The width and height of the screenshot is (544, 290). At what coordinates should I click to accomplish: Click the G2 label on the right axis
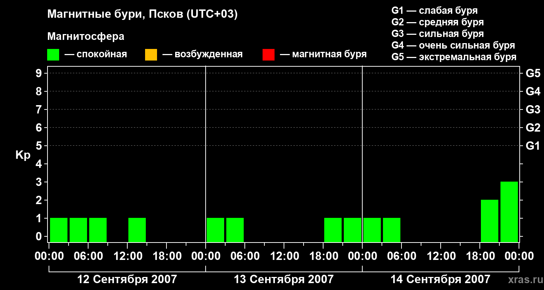click(x=533, y=128)
